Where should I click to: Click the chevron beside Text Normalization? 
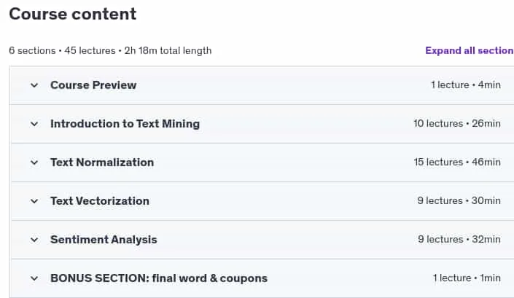pyautogui.click(x=34, y=162)
